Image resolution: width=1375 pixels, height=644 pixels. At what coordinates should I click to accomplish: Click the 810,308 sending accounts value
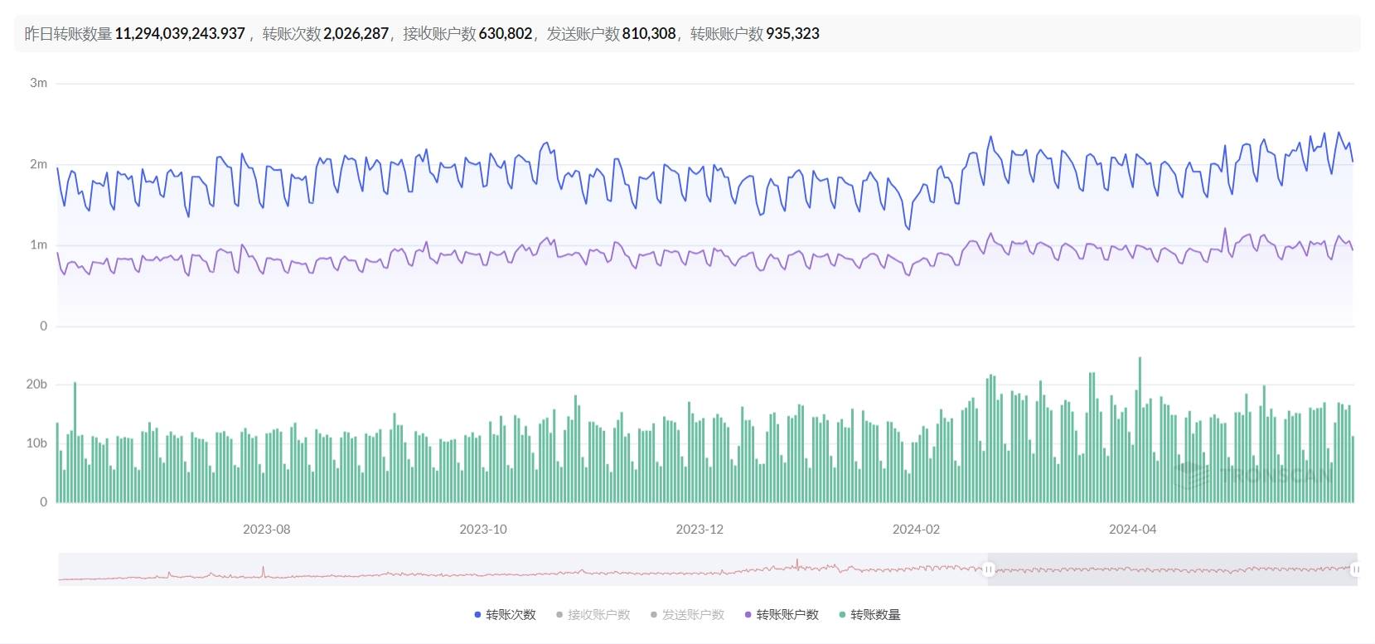coord(649,34)
